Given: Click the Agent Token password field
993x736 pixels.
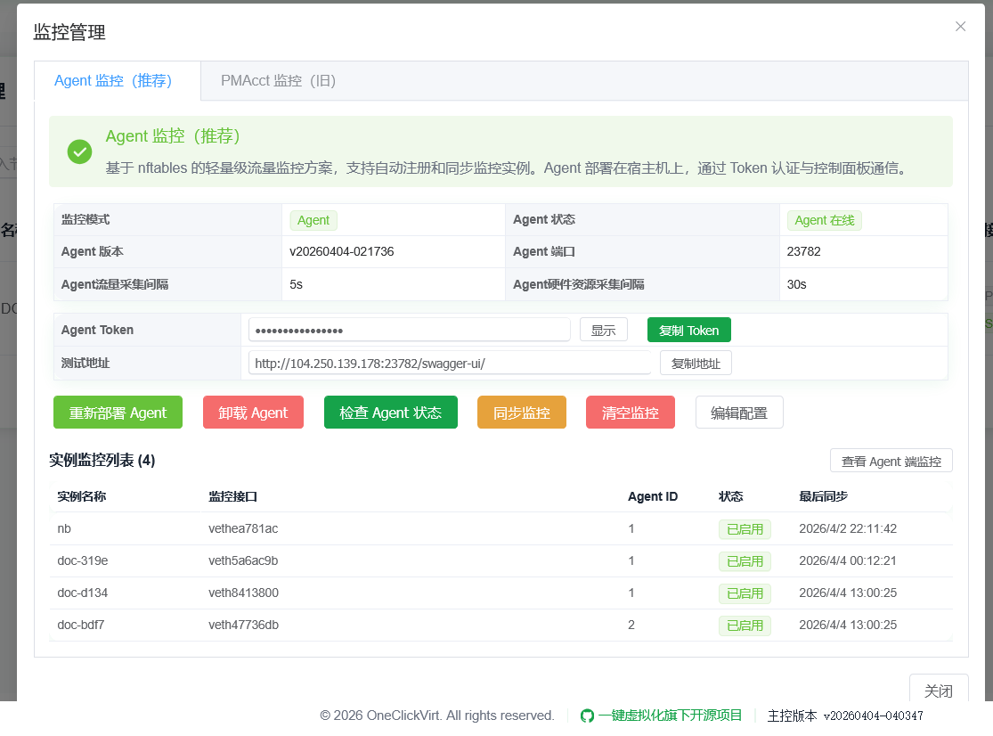Looking at the screenshot, I should 409,331.
